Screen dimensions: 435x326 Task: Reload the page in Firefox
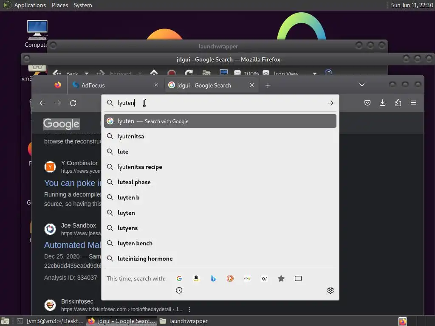click(73, 103)
